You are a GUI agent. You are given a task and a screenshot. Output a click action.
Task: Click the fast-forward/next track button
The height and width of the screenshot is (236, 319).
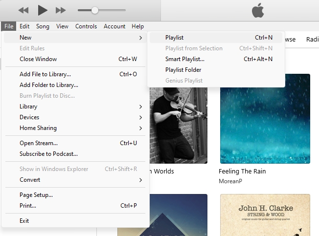(61, 10)
